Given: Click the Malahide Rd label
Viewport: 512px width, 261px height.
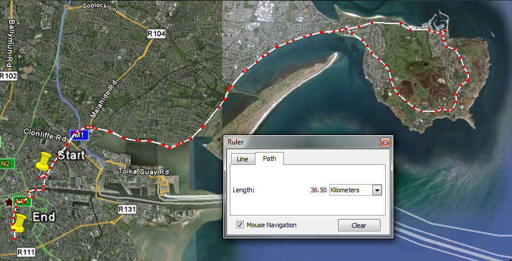Looking at the screenshot, I should pos(104,99).
